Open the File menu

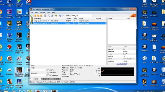(32, 13)
